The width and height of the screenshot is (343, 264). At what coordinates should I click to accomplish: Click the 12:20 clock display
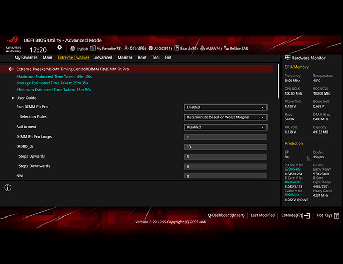tap(38, 50)
